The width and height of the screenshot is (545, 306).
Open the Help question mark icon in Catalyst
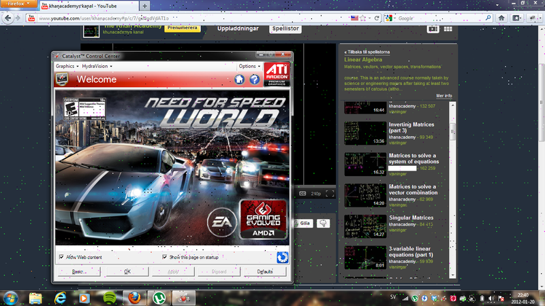click(254, 80)
